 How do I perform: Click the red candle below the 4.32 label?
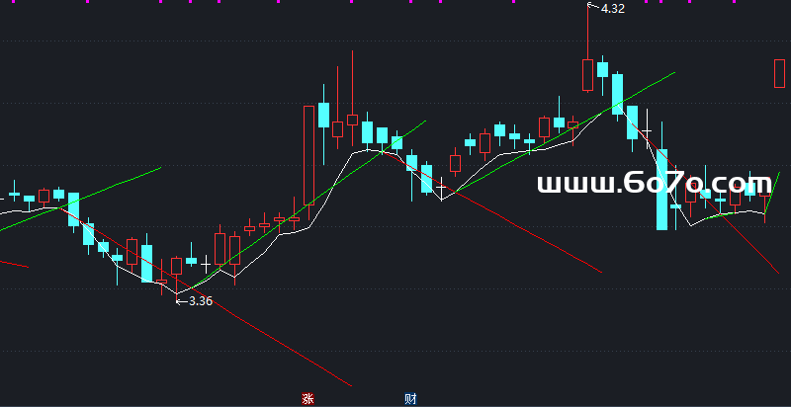[588, 75]
